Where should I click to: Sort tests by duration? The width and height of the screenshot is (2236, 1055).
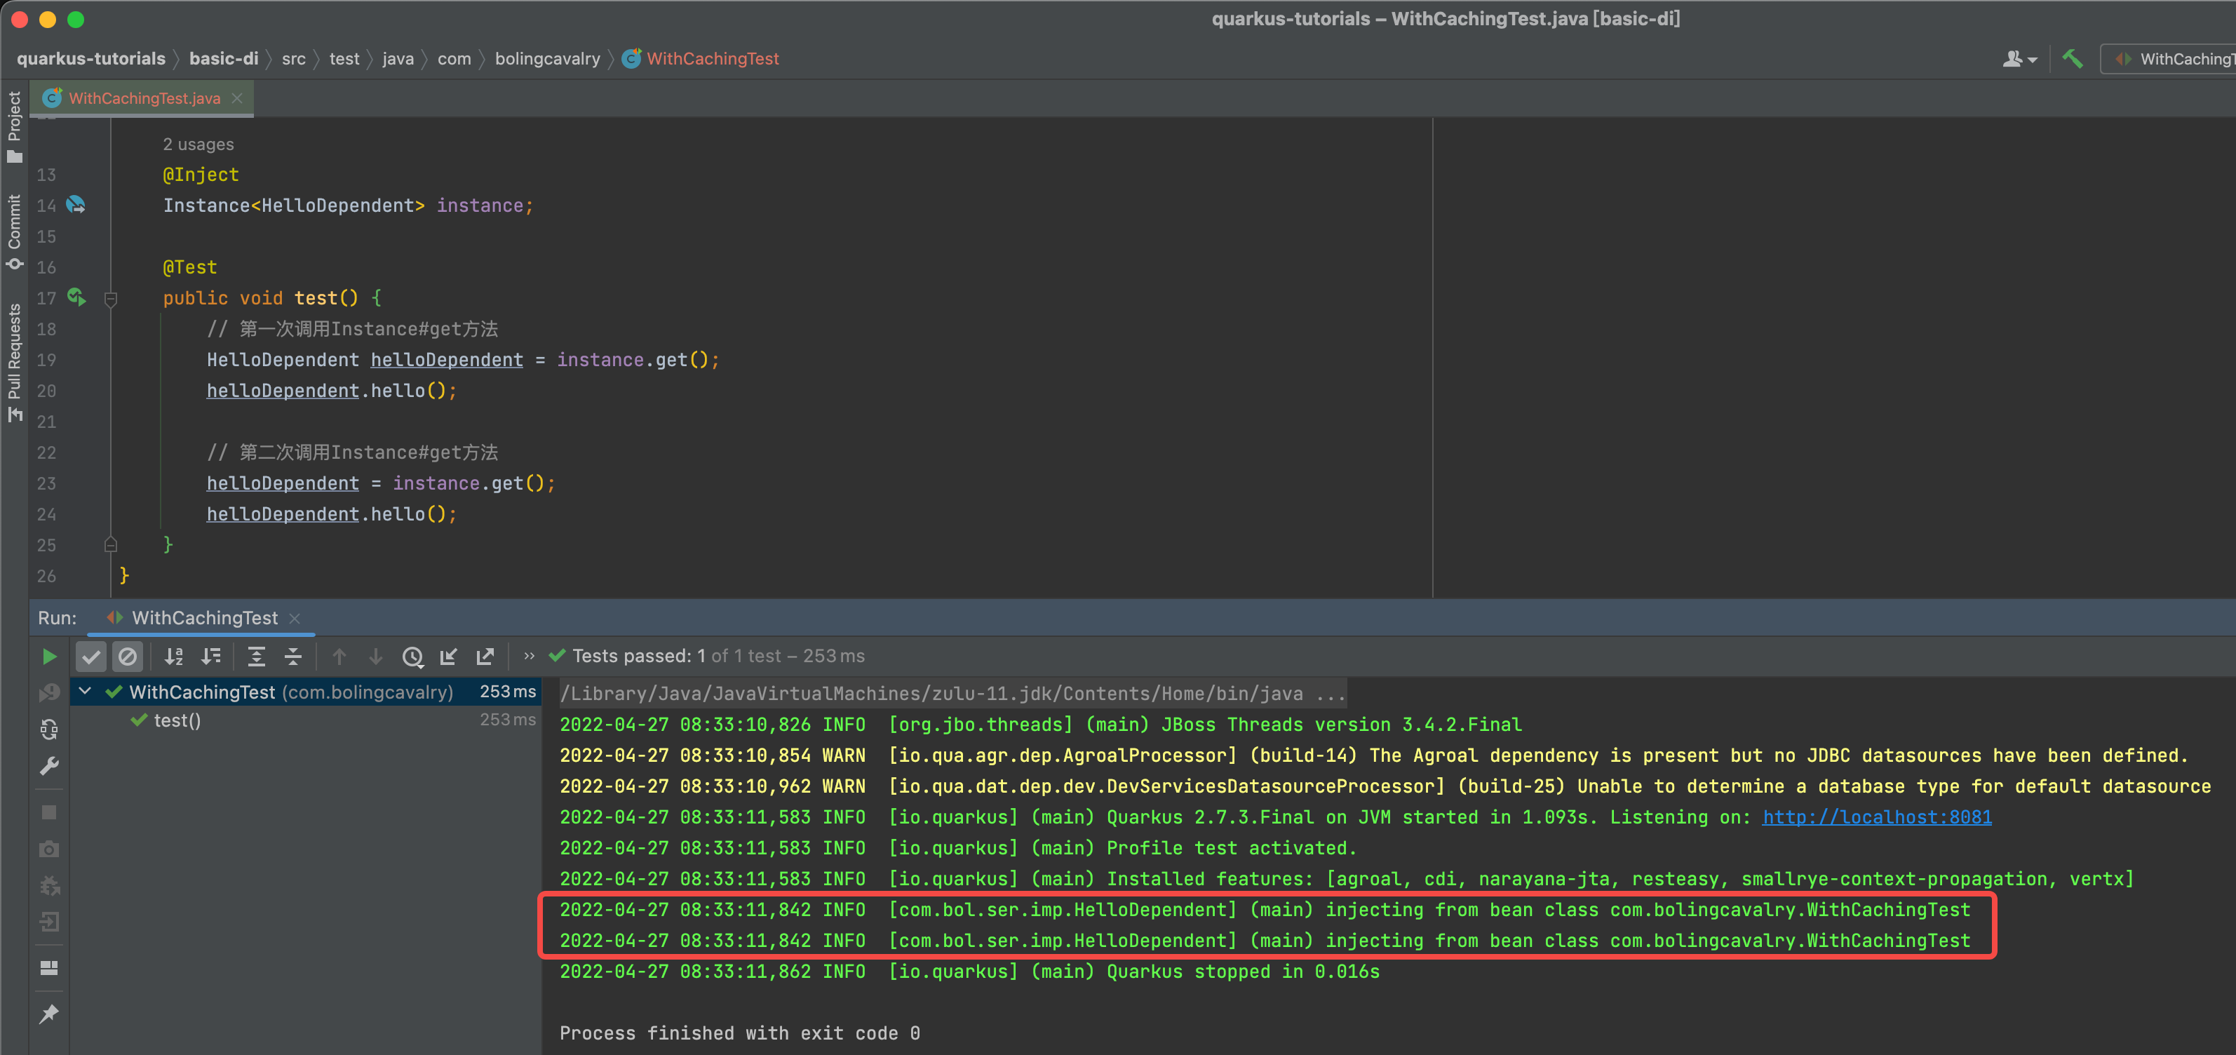tap(211, 657)
